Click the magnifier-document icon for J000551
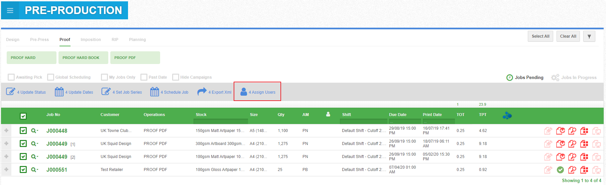606x185 pixels. click(572, 170)
